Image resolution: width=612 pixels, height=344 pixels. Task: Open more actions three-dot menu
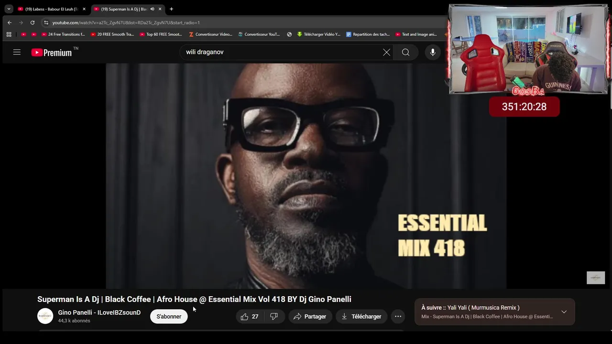pos(398,316)
